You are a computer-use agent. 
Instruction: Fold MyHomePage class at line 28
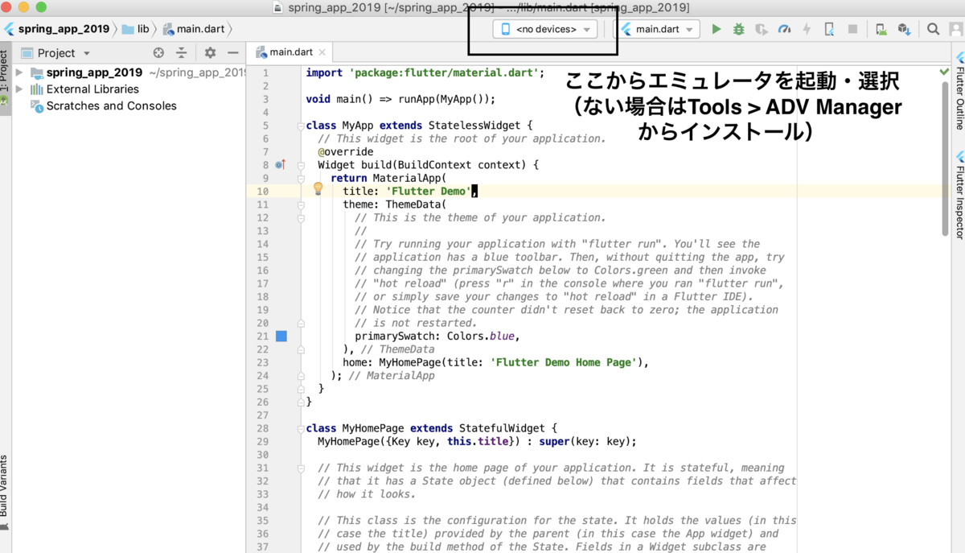[301, 428]
